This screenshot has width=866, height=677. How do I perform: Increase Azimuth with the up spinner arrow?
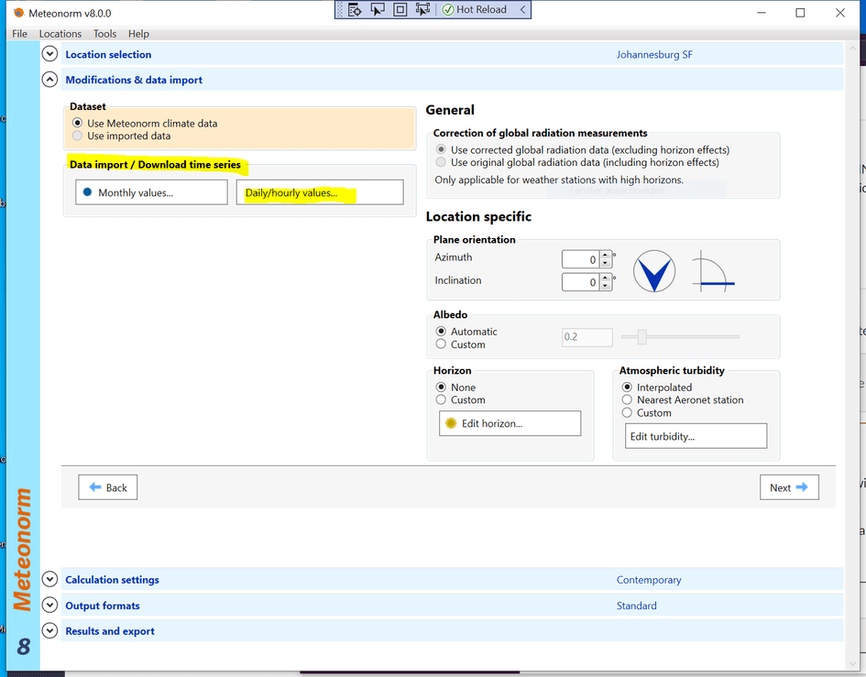click(x=606, y=255)
